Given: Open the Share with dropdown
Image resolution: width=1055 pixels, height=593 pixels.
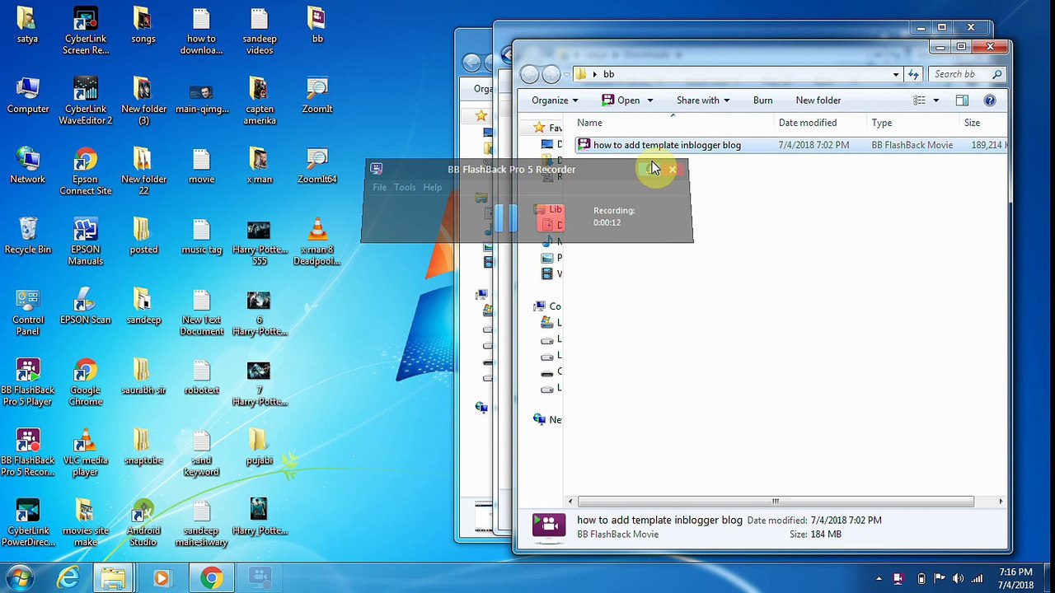Looking at the screenshot, I should [x=702, y=100].
